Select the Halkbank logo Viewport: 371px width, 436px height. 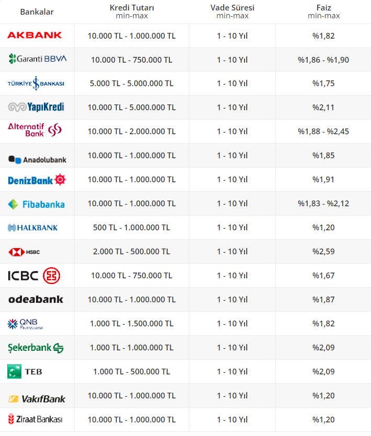33,228
